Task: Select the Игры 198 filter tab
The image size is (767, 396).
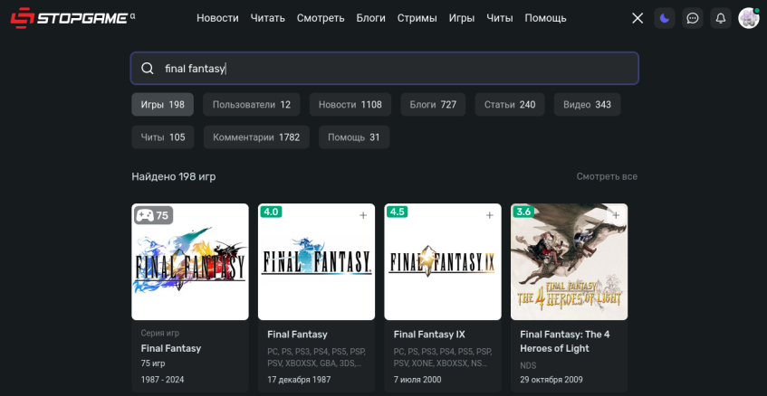Action: tap(162, 105)
